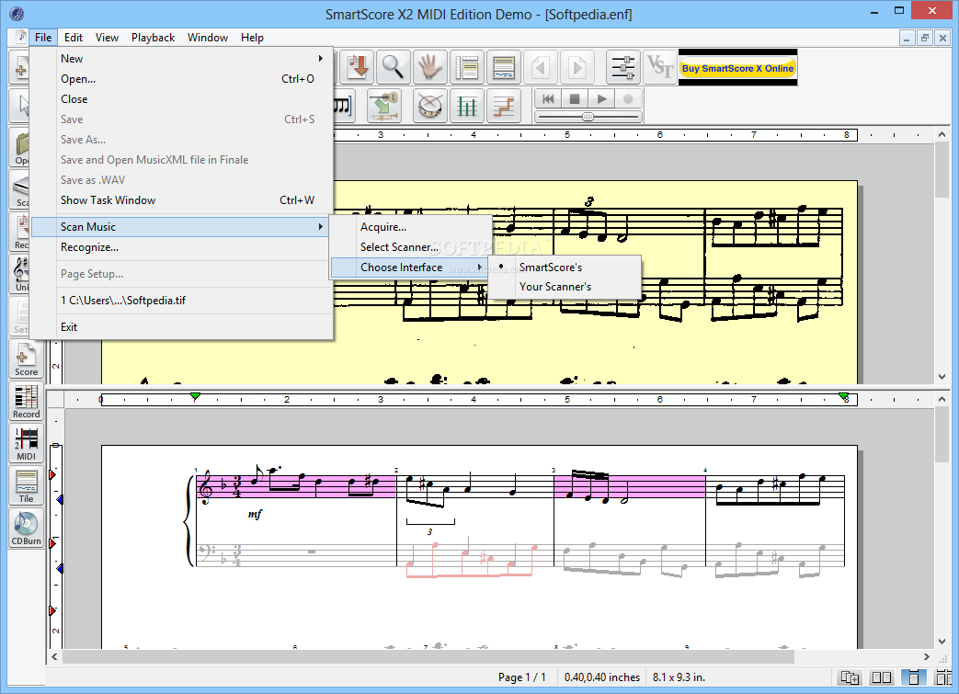This screenshot has height=694, width=959.
Task: Select the hand pan tool
Action: (x=430, y=67)
